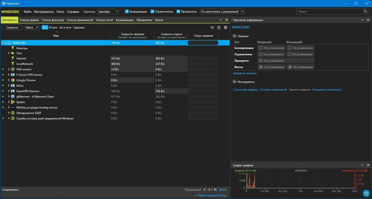
Task: Click the Internet filter funnel icon
Action: (x=13, y=58)
